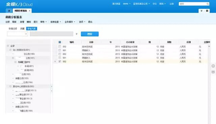Click the smiley feedback icon on right edge
Screen dimensions: 216x124
(213, 66)
